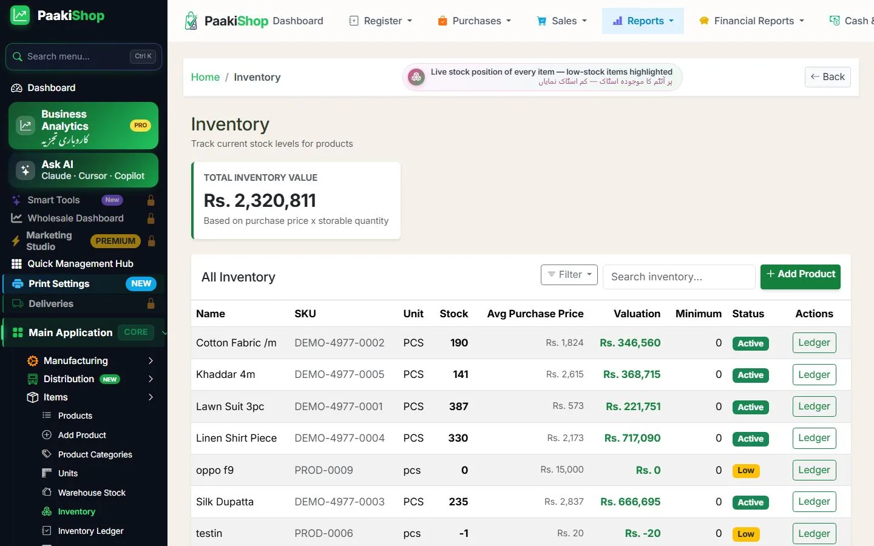874x546 pixels.
Task: Click the PaakiShop logo icon in sidebar
Action: click(20, 16)
